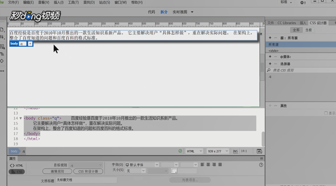336x186 pixels.
Task: Click the sync settings gear icon
Action: tap(302, 2)
